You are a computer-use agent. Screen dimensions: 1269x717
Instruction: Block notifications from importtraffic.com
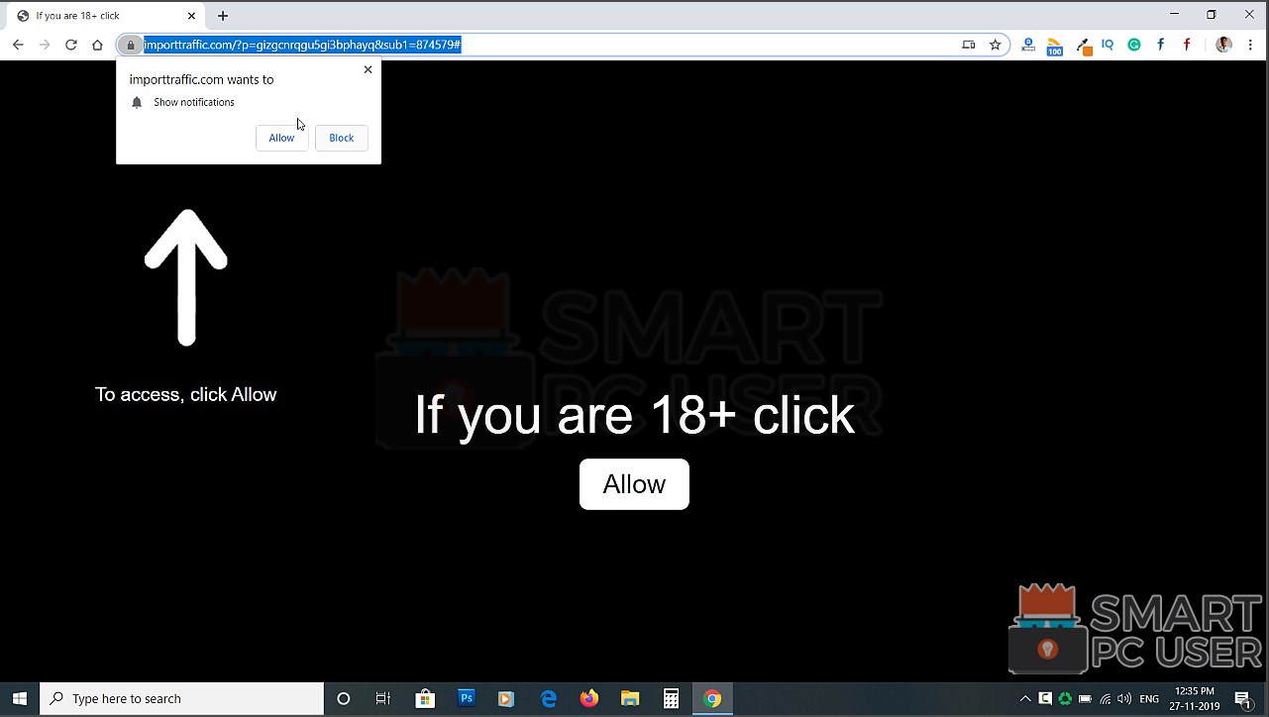click(341, 138)
